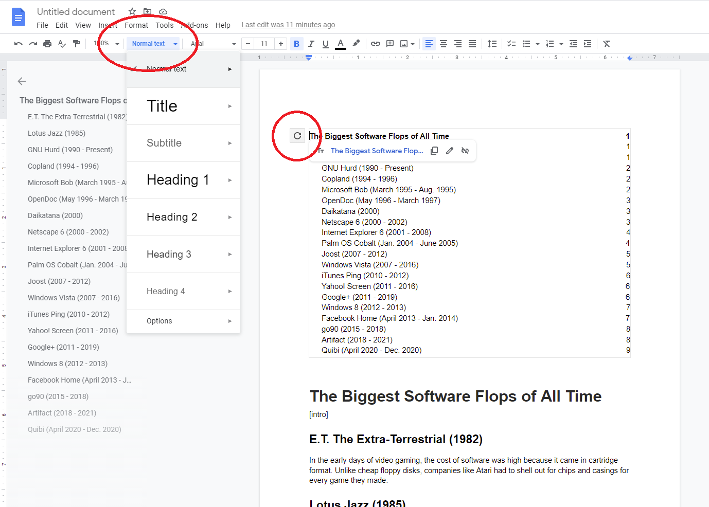Add a comment using the toolbar icon
Image resolution: width=709 pixels, height=507 pixels.
(x=389, y=44)
